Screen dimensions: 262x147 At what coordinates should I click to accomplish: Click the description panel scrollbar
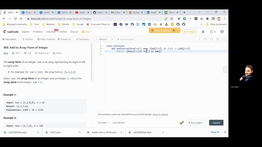(x=92, y=62)
